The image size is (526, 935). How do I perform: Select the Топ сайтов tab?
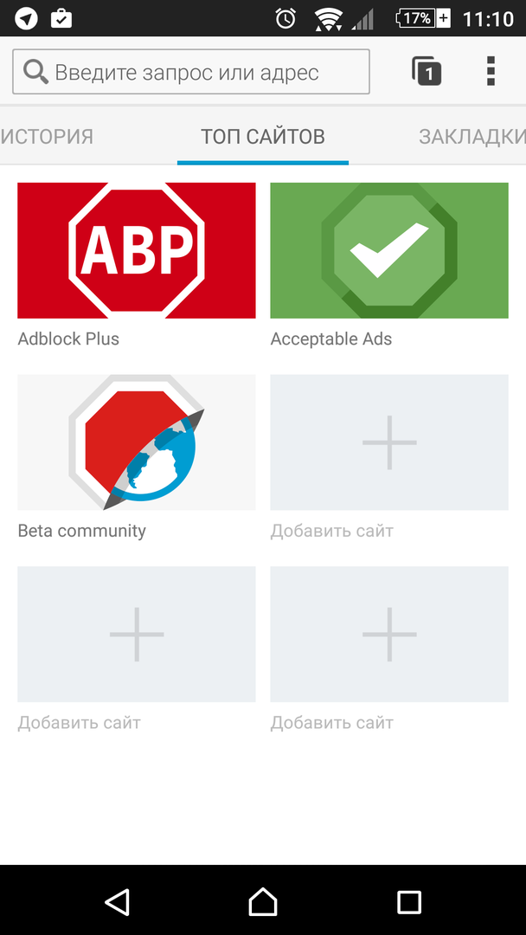(x=263, y=137)
